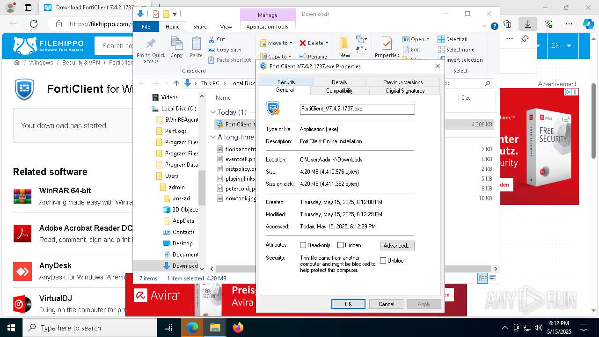
Task: Expand Quick Access Toolbar customize arrow
Action: (175, 14)
